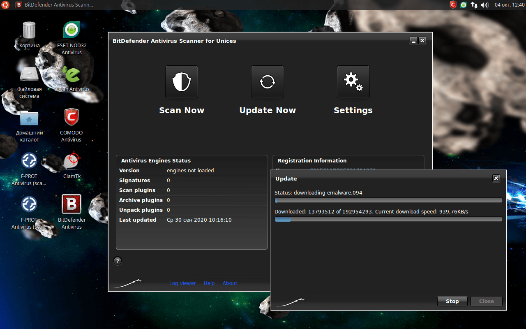
Task: Click the Signatures row label
Action: click(x=135, y=181)
